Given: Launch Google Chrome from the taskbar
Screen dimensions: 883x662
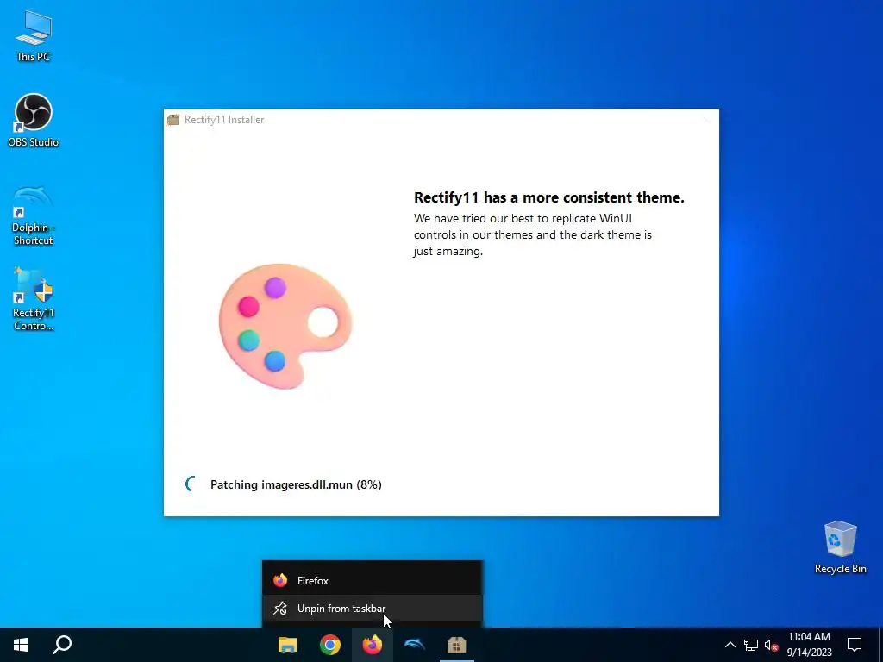Looking at the screenshot, I should click(330, 645).
